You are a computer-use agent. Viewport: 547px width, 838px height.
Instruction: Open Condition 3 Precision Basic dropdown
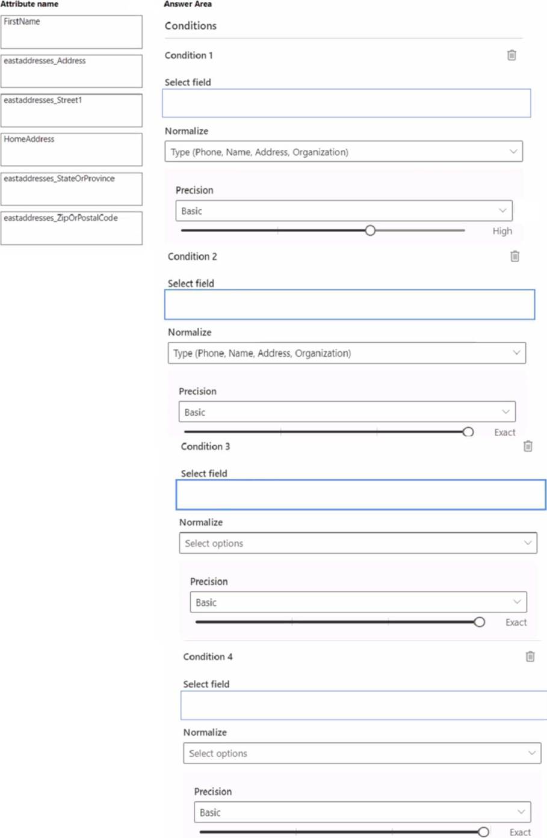[x=358, y=602]
